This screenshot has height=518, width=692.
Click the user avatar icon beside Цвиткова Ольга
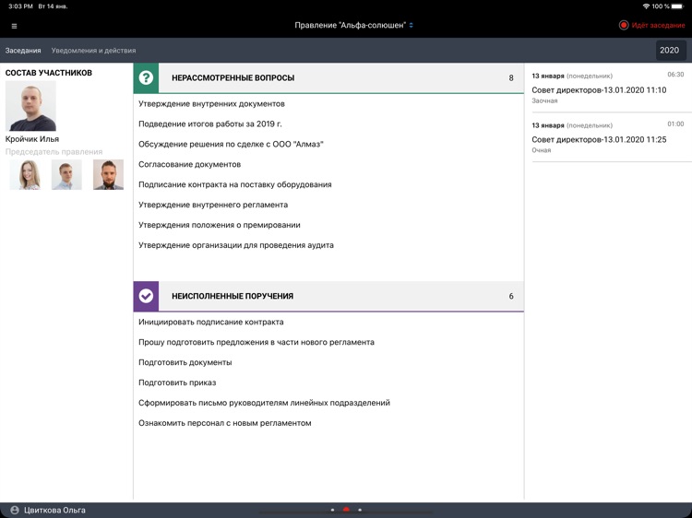[15, 510]
